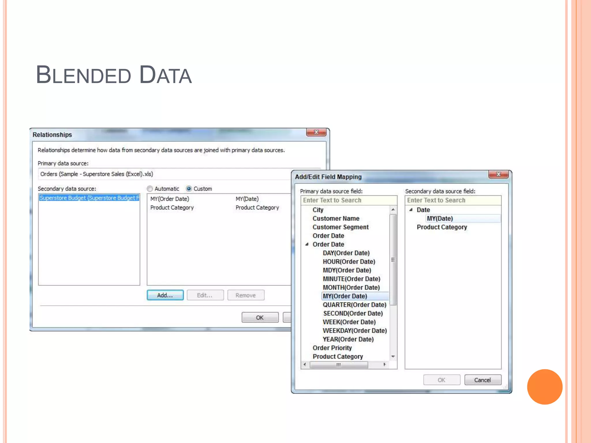
Task: Click the vertical scrollbar thumb in primary list
Action: (x=393, y=260)
